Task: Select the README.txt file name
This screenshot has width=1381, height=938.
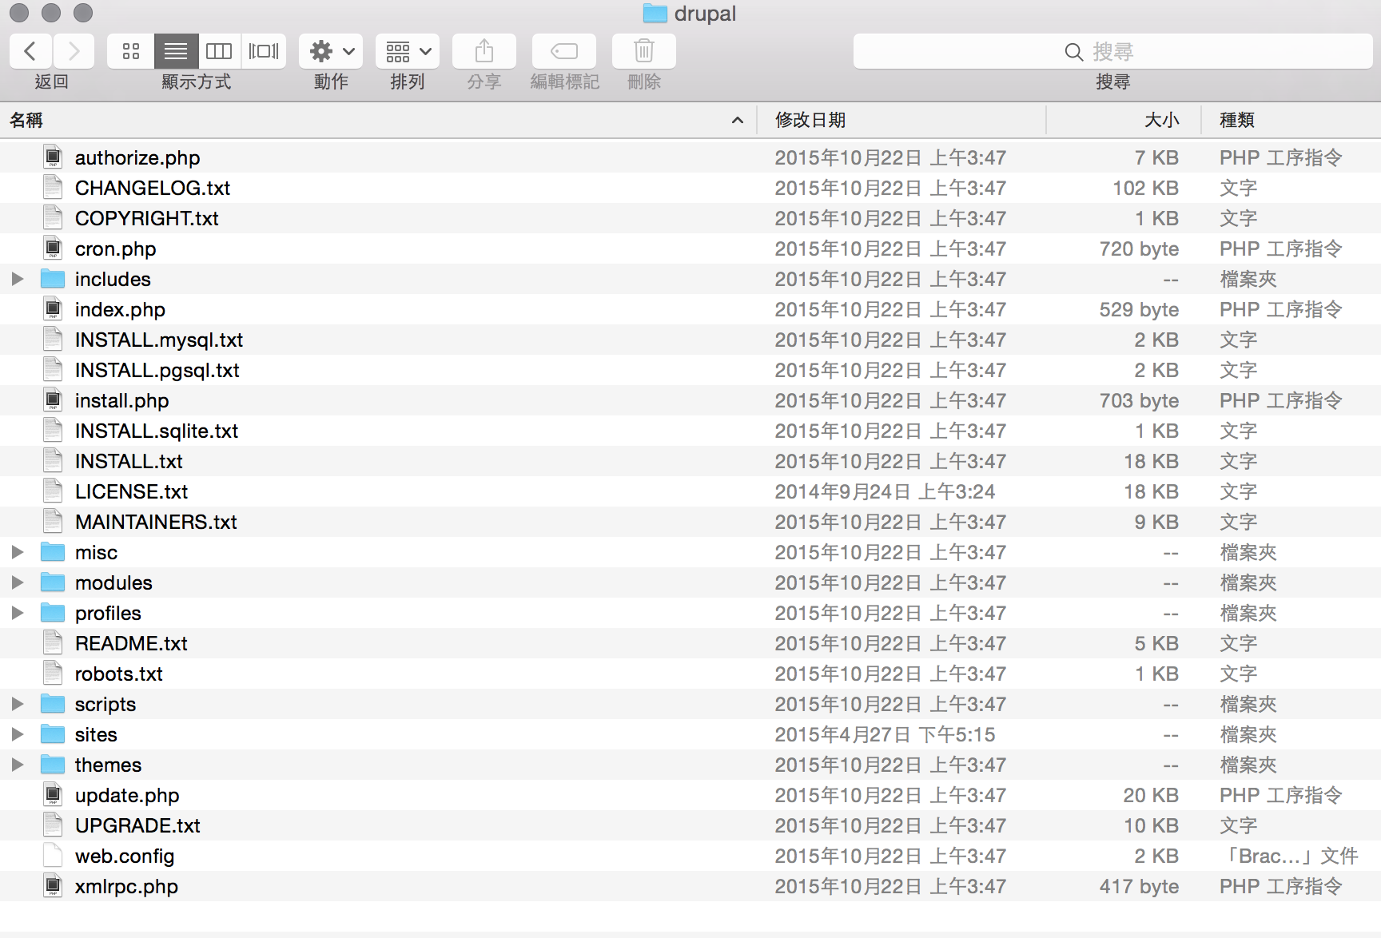Action: click(x=131, y=643)
